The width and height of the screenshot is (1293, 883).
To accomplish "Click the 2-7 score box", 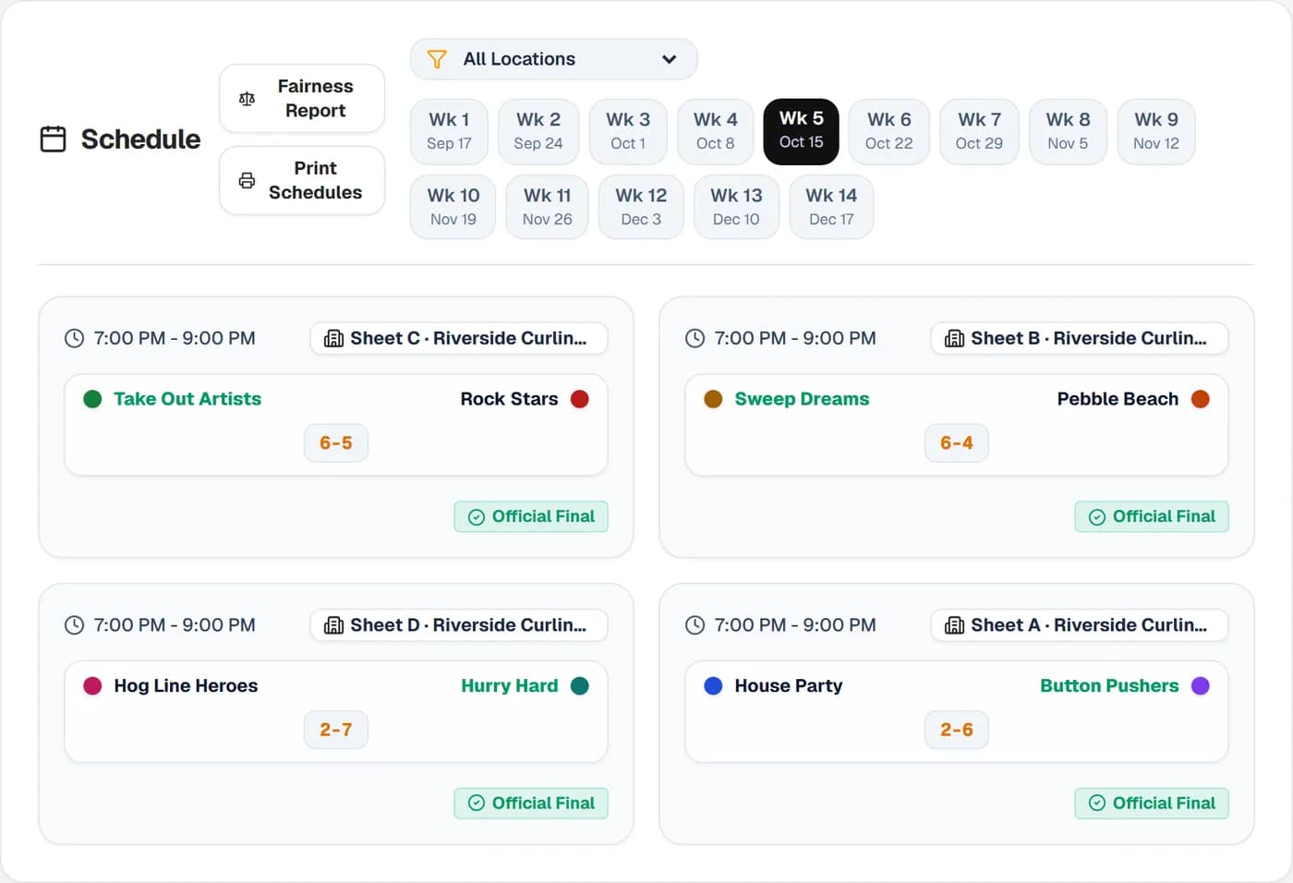I will [x=336, y=730].
